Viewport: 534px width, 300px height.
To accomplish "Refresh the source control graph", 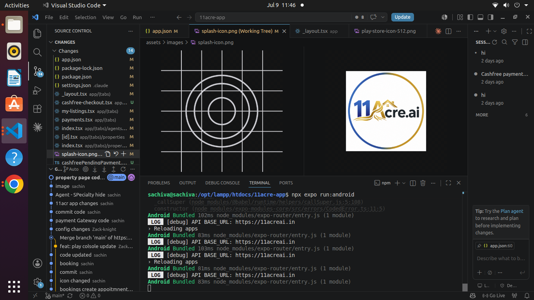I will [123, 169].
